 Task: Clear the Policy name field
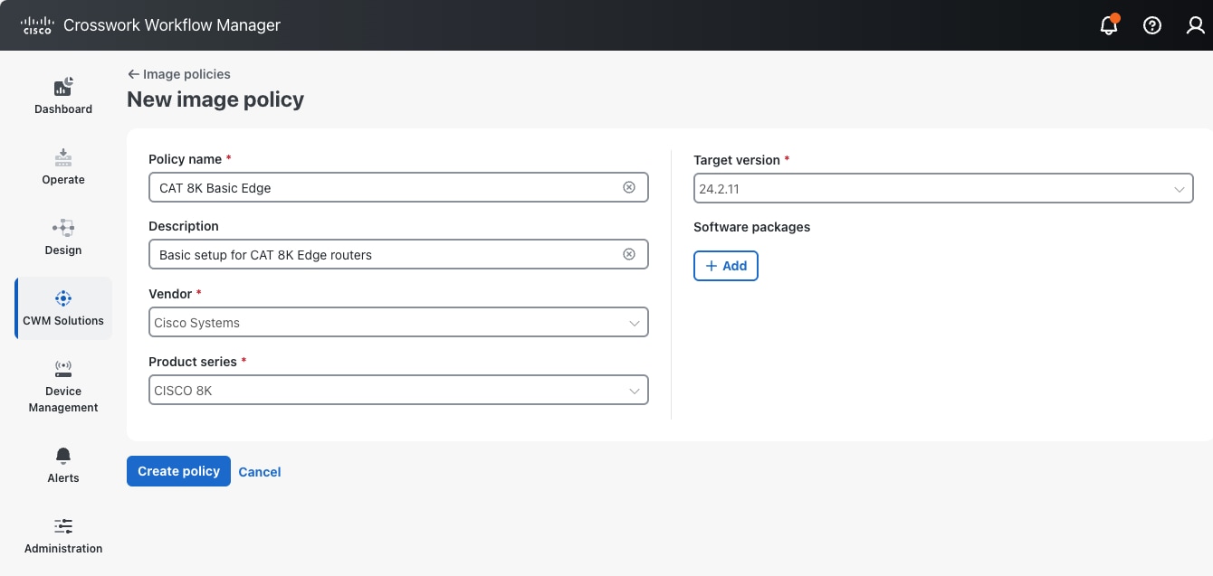coord(629,187)
